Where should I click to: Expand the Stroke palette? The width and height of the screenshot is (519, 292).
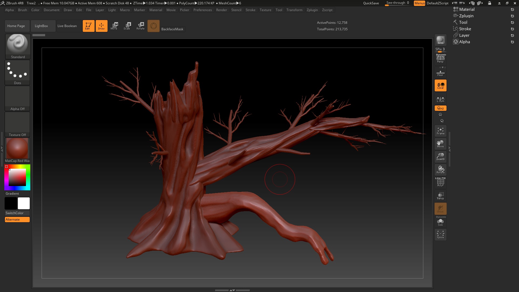(x=465, y=29)
